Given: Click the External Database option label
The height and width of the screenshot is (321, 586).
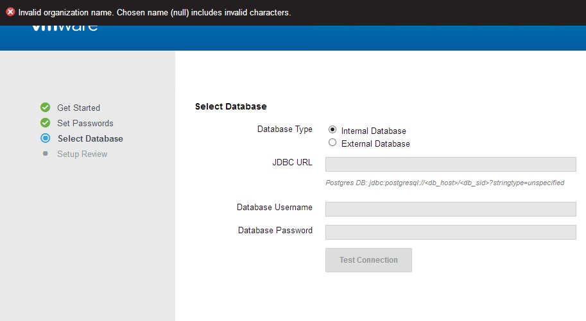Looking at the screenshot, I should tap(375, 144).
